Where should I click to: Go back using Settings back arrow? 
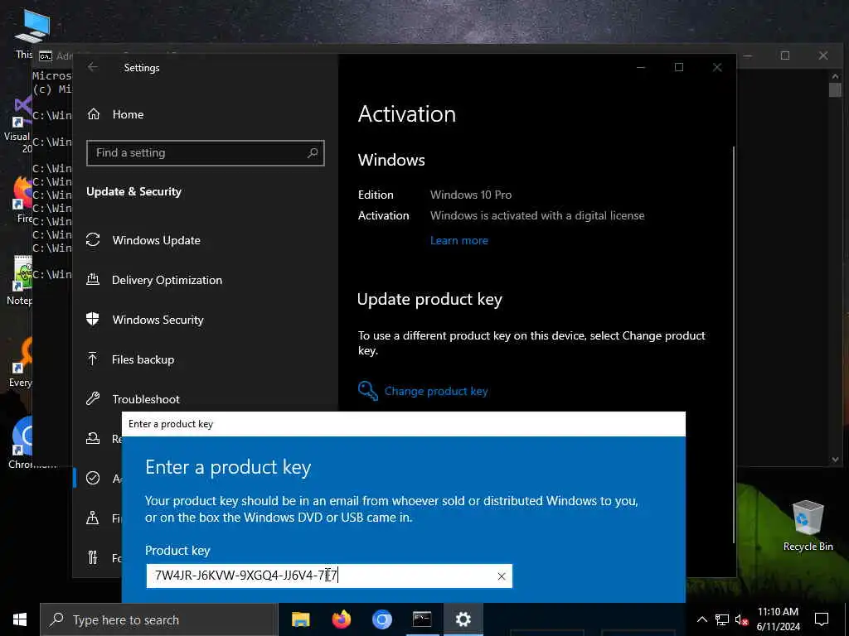(x=93, y=67)
